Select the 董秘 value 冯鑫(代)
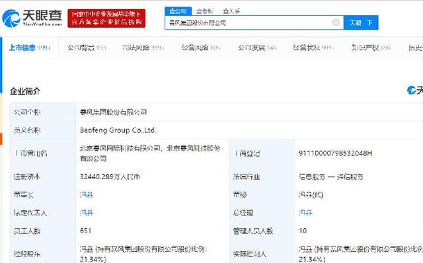The height and width of the screenshot is (263, 423). 311,194
